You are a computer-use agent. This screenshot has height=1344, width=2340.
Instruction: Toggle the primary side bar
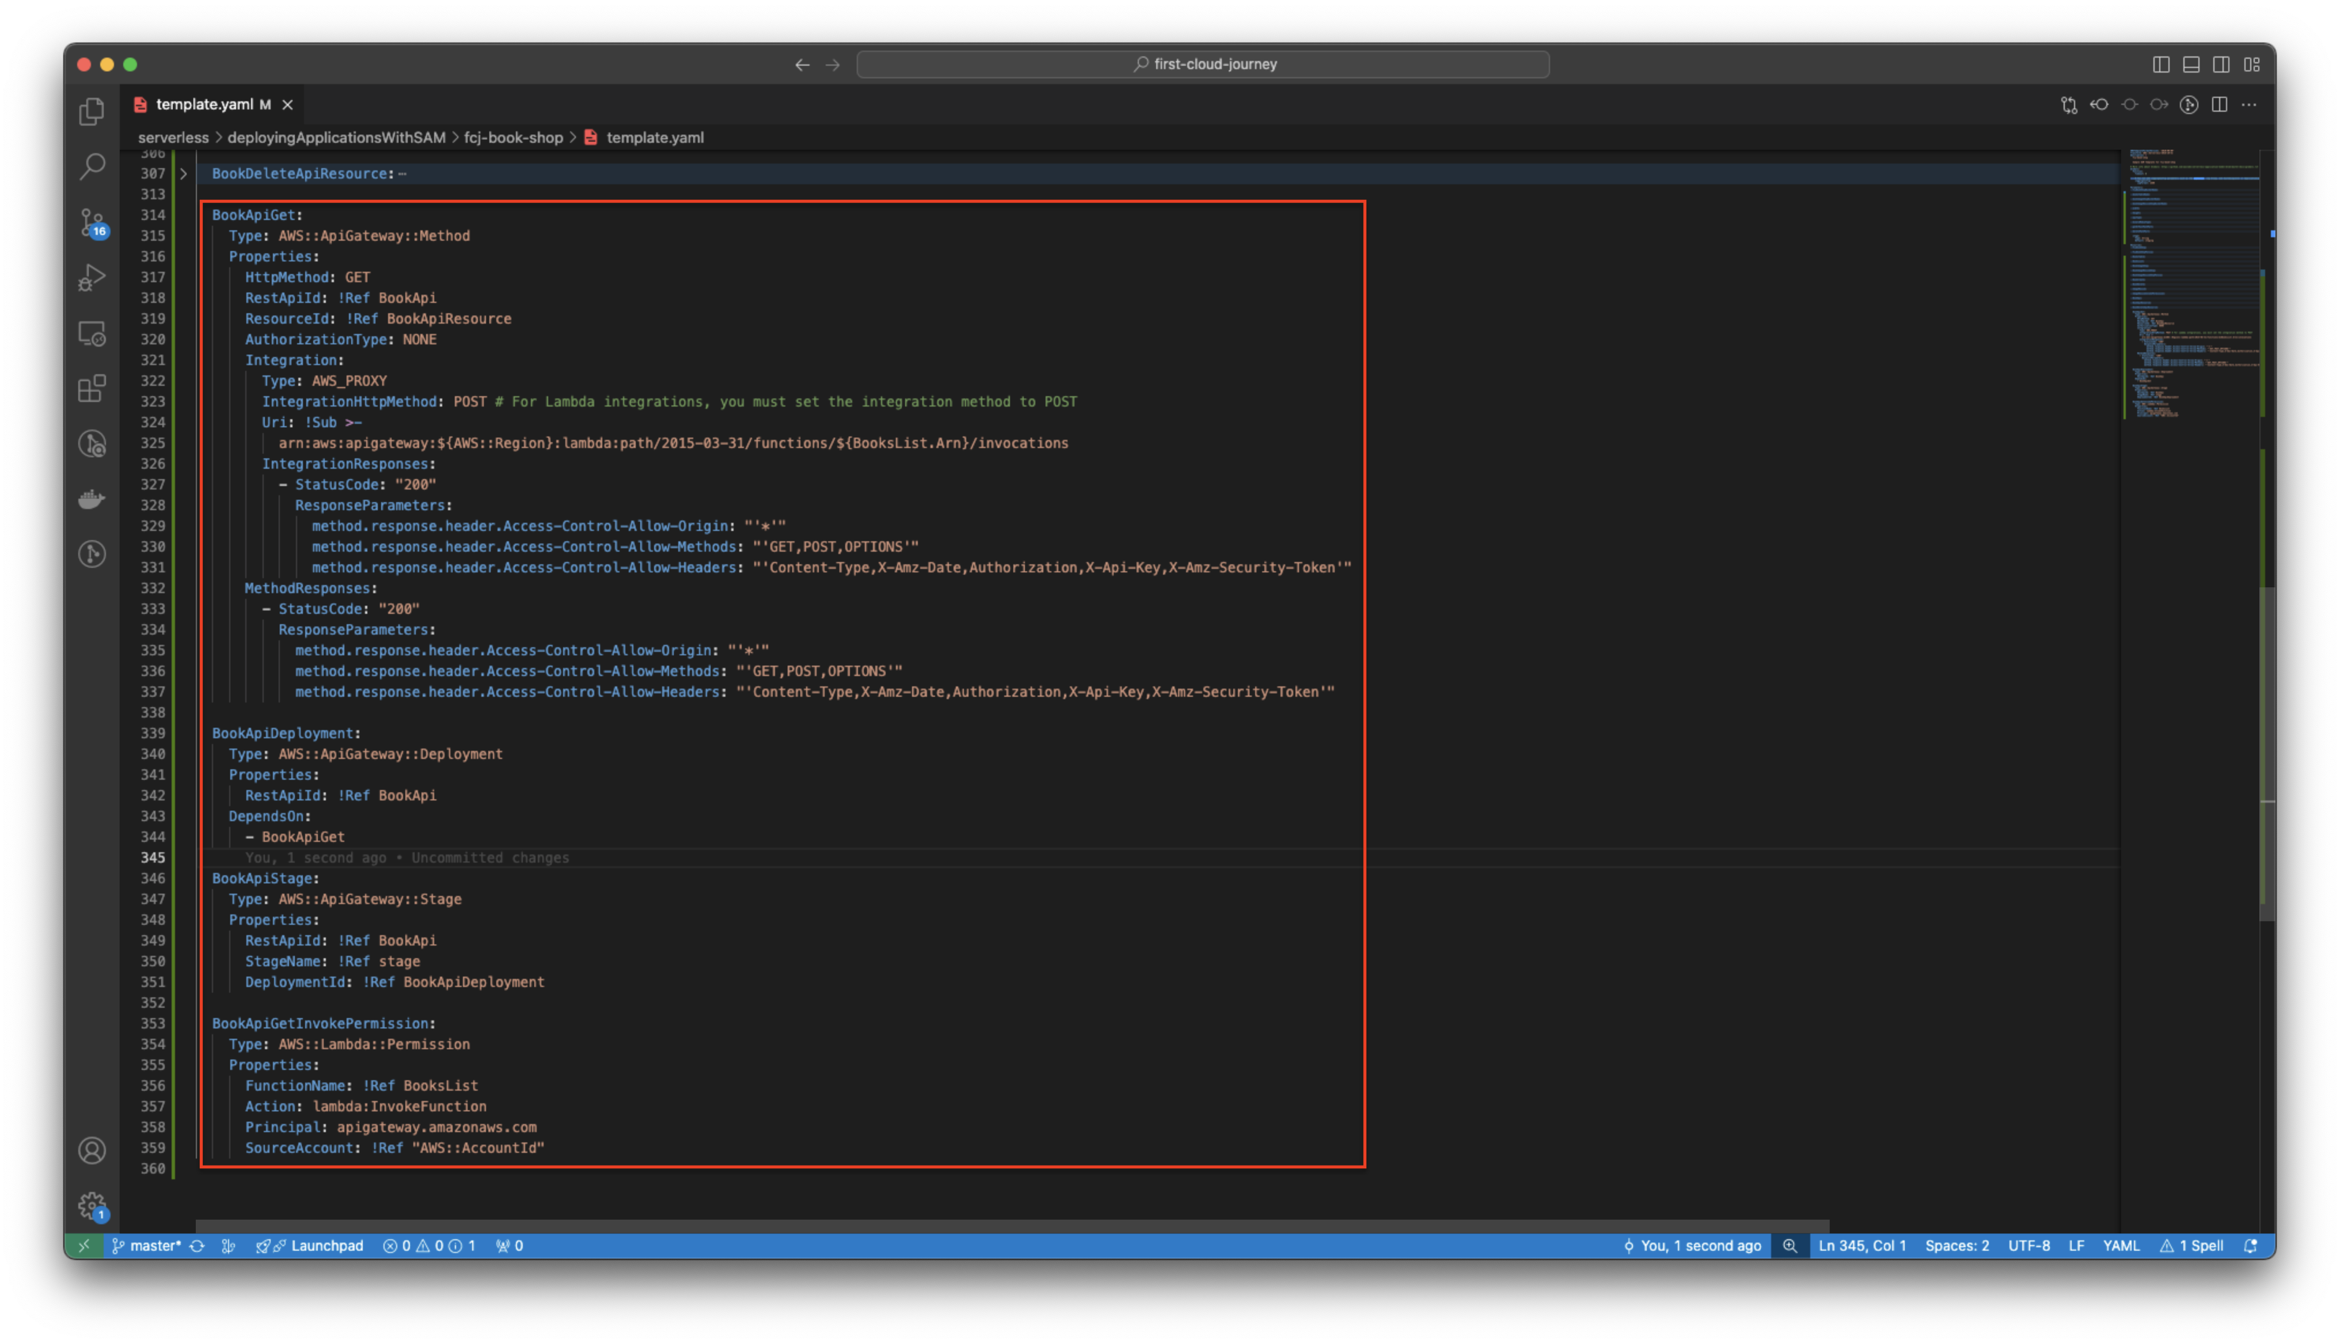click(2161, 64)
